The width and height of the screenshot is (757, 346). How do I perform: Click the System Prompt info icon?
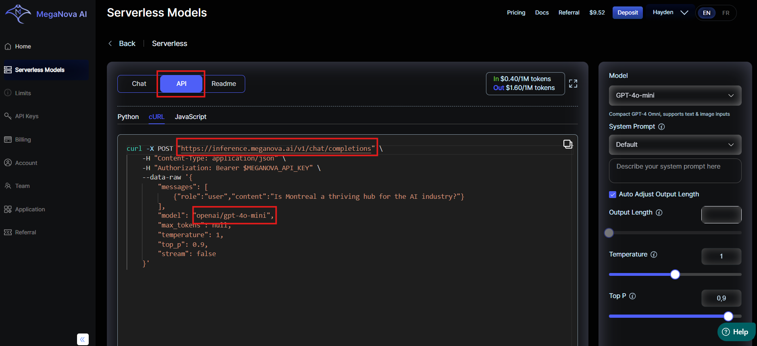[x=661, y=127]
